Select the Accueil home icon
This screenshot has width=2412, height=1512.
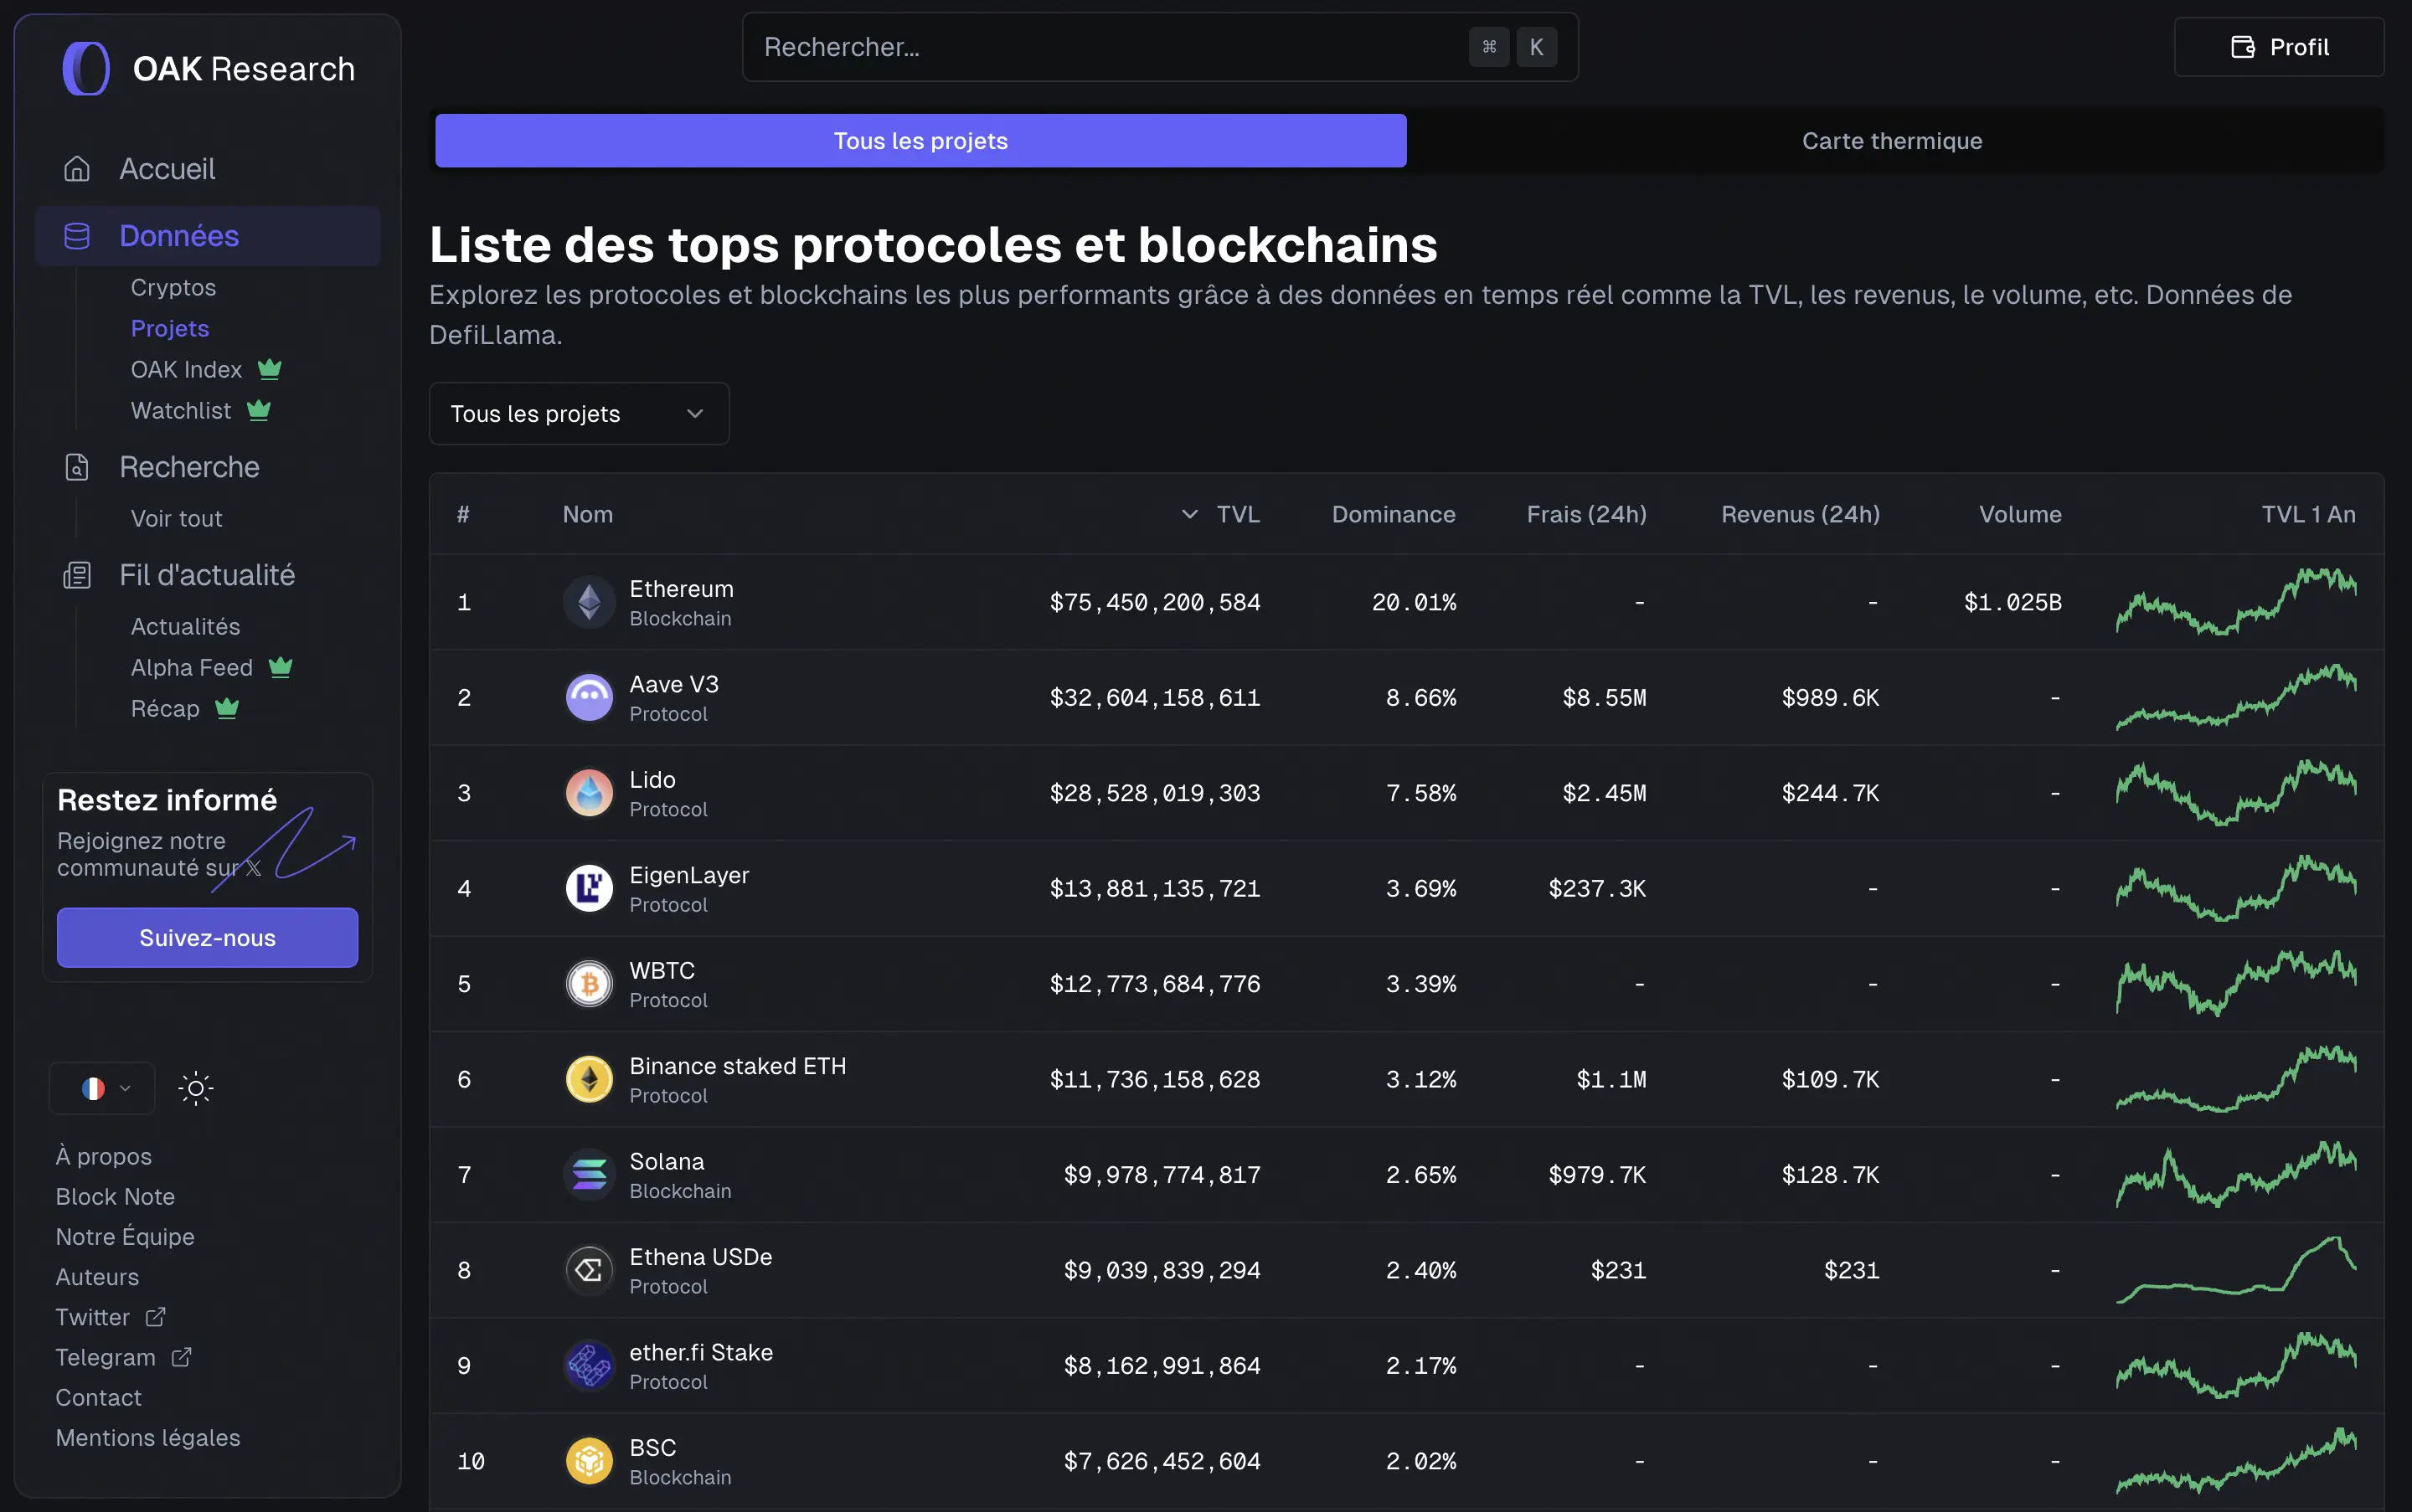76,168
